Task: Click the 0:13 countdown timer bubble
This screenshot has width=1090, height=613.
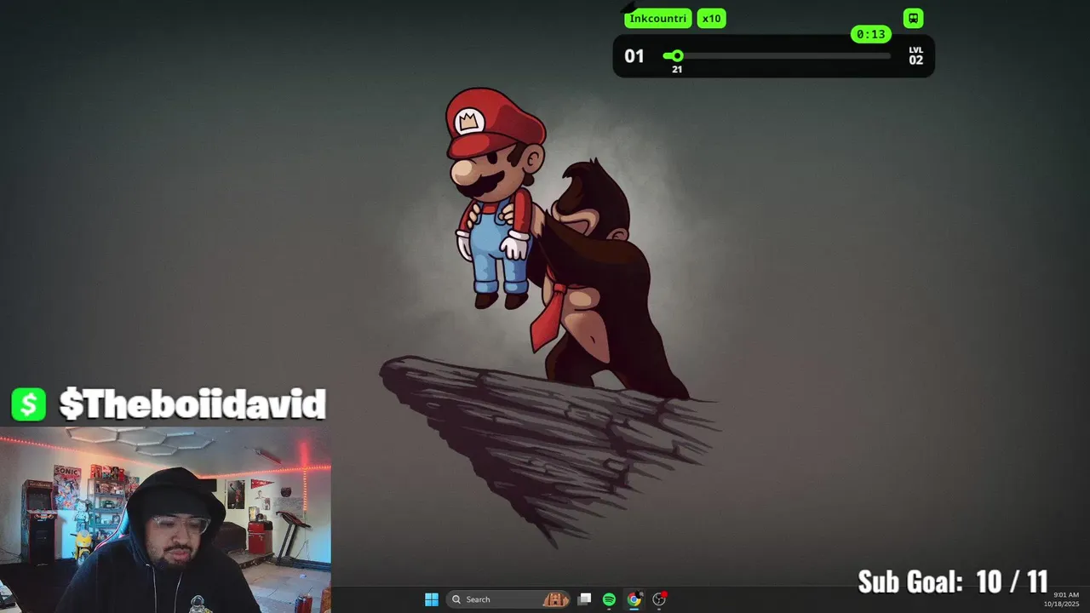Action: pos(871,34)
